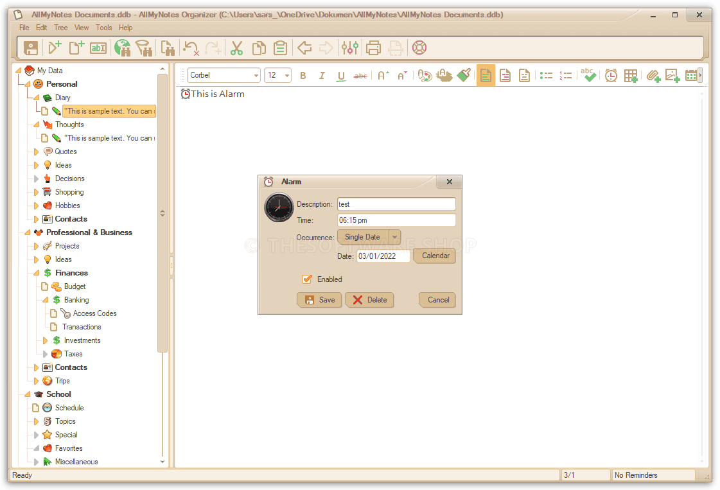
Task: Click the find-in-note binoculars icon
Action: (168, 48)
